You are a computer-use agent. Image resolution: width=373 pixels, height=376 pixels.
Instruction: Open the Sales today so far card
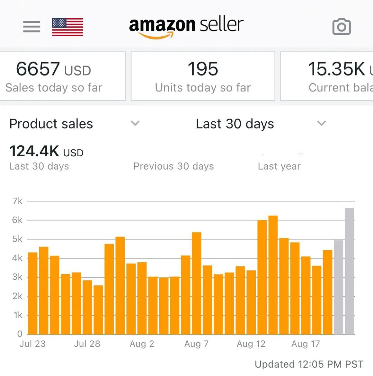[x=62, y=76]
